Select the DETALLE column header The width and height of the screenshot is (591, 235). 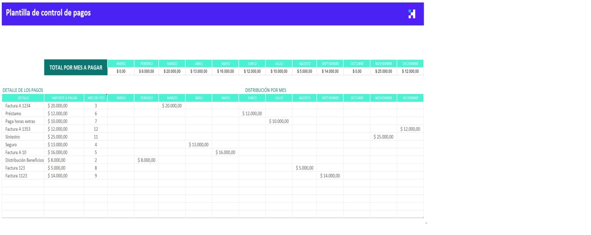(23, 98)
